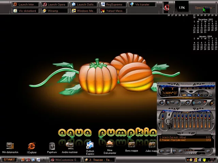Screen dimensions: 218x163
Task: Open RegSupreme from the top bar
Action: (113, 5)
